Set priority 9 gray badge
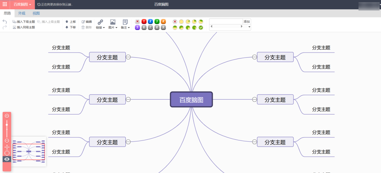Viewport: 381px width, 173px height. 163,27
